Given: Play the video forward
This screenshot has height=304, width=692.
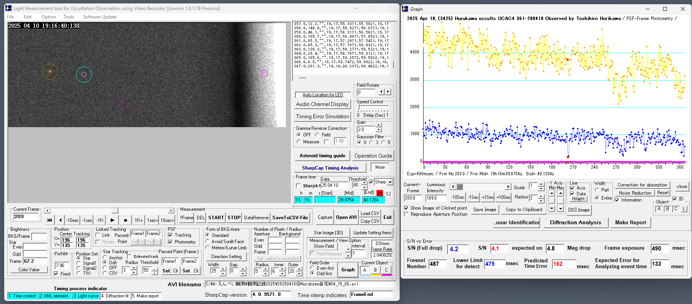Looking at the screenshot, I should tap(112, 220).
